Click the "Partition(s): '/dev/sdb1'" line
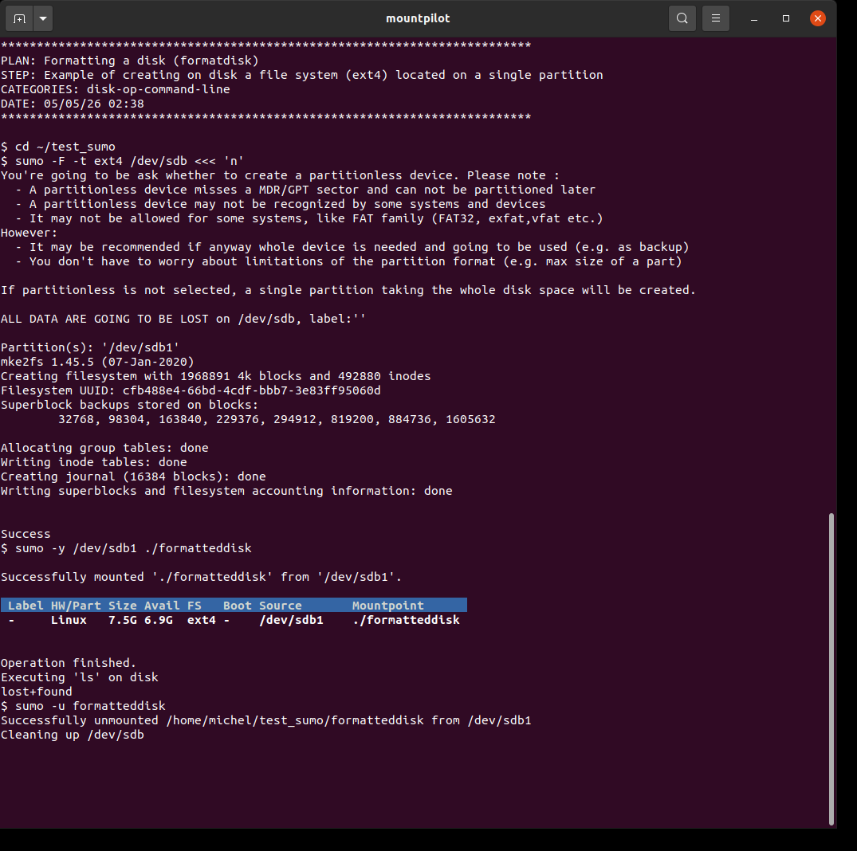857x851 pixels. point(90,347)
